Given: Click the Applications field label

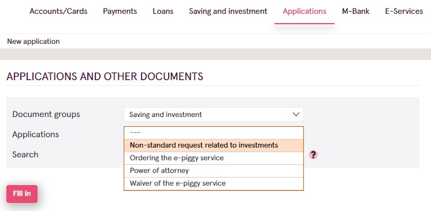Looking at the screenshot, I should pyautogui.click(x=35, y=134).
